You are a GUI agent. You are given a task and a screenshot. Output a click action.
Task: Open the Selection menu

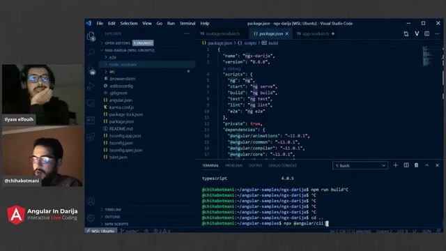pyautogui.click(x=129, y=23)
